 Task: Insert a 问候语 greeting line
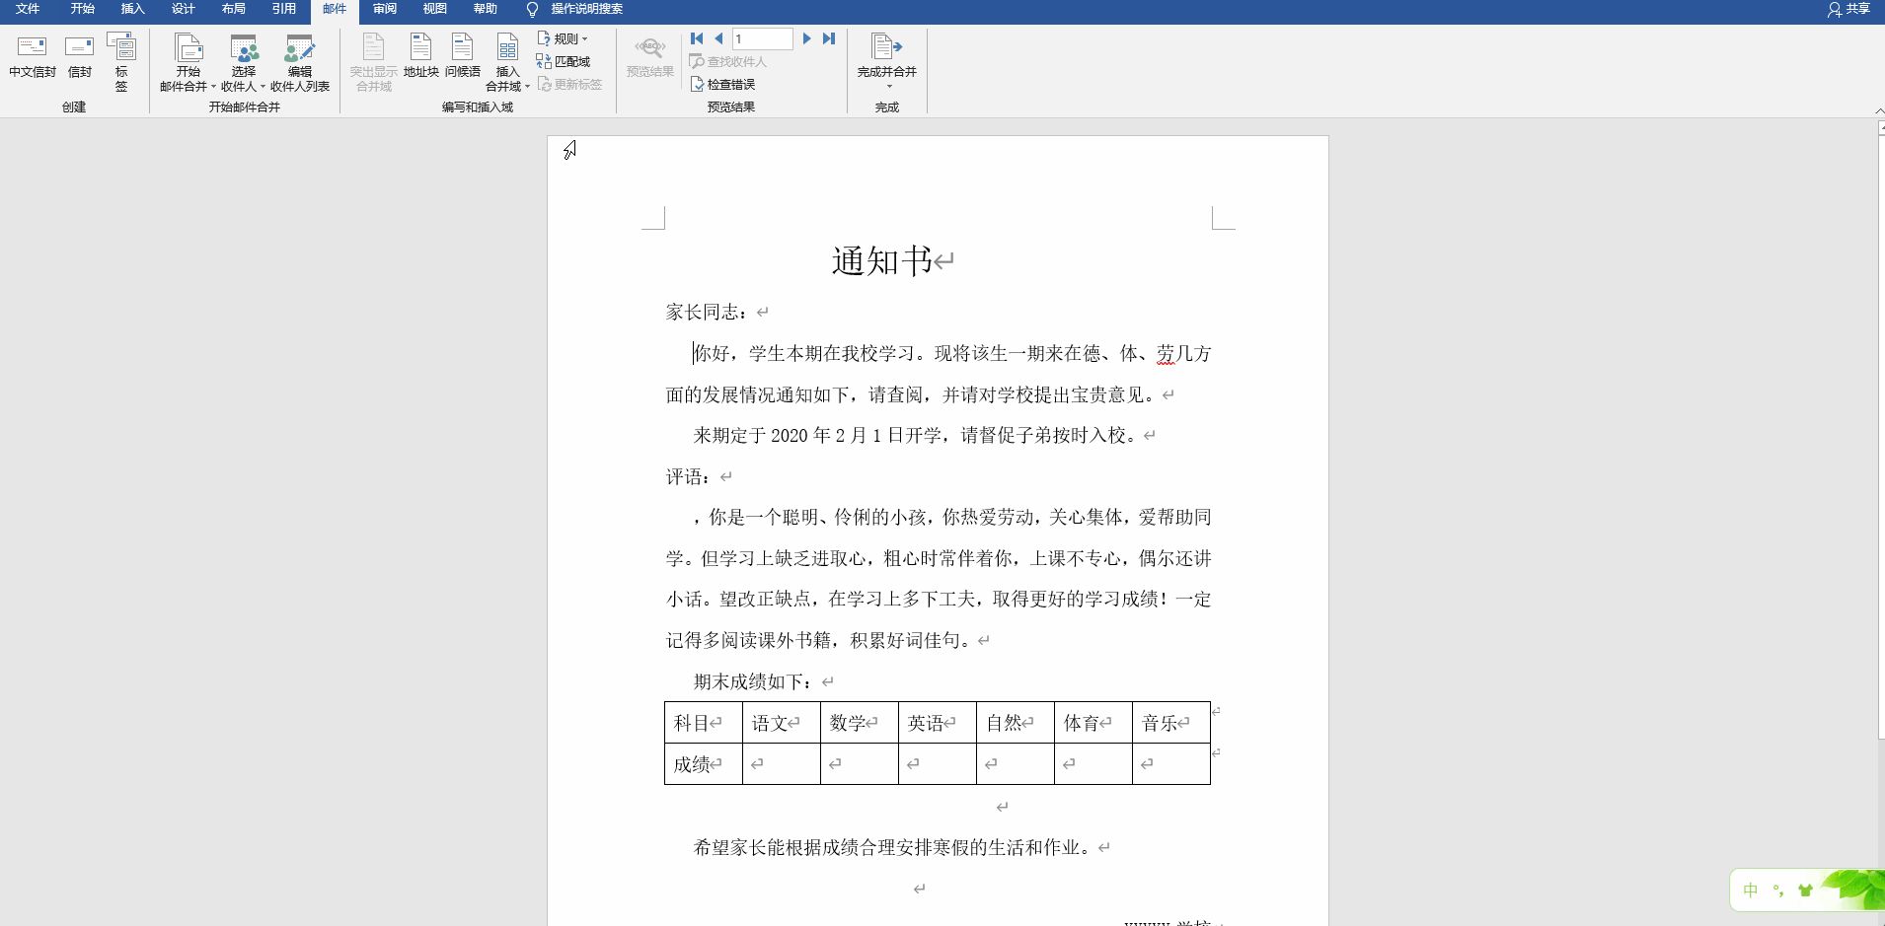462,56
